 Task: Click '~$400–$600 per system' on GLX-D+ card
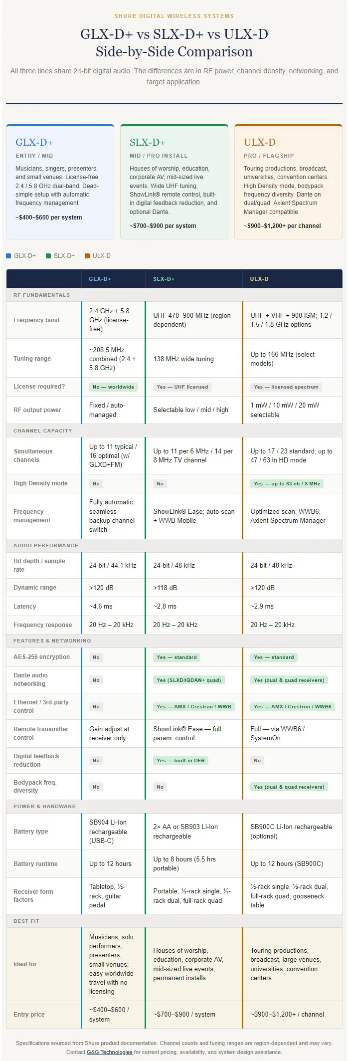49,217
